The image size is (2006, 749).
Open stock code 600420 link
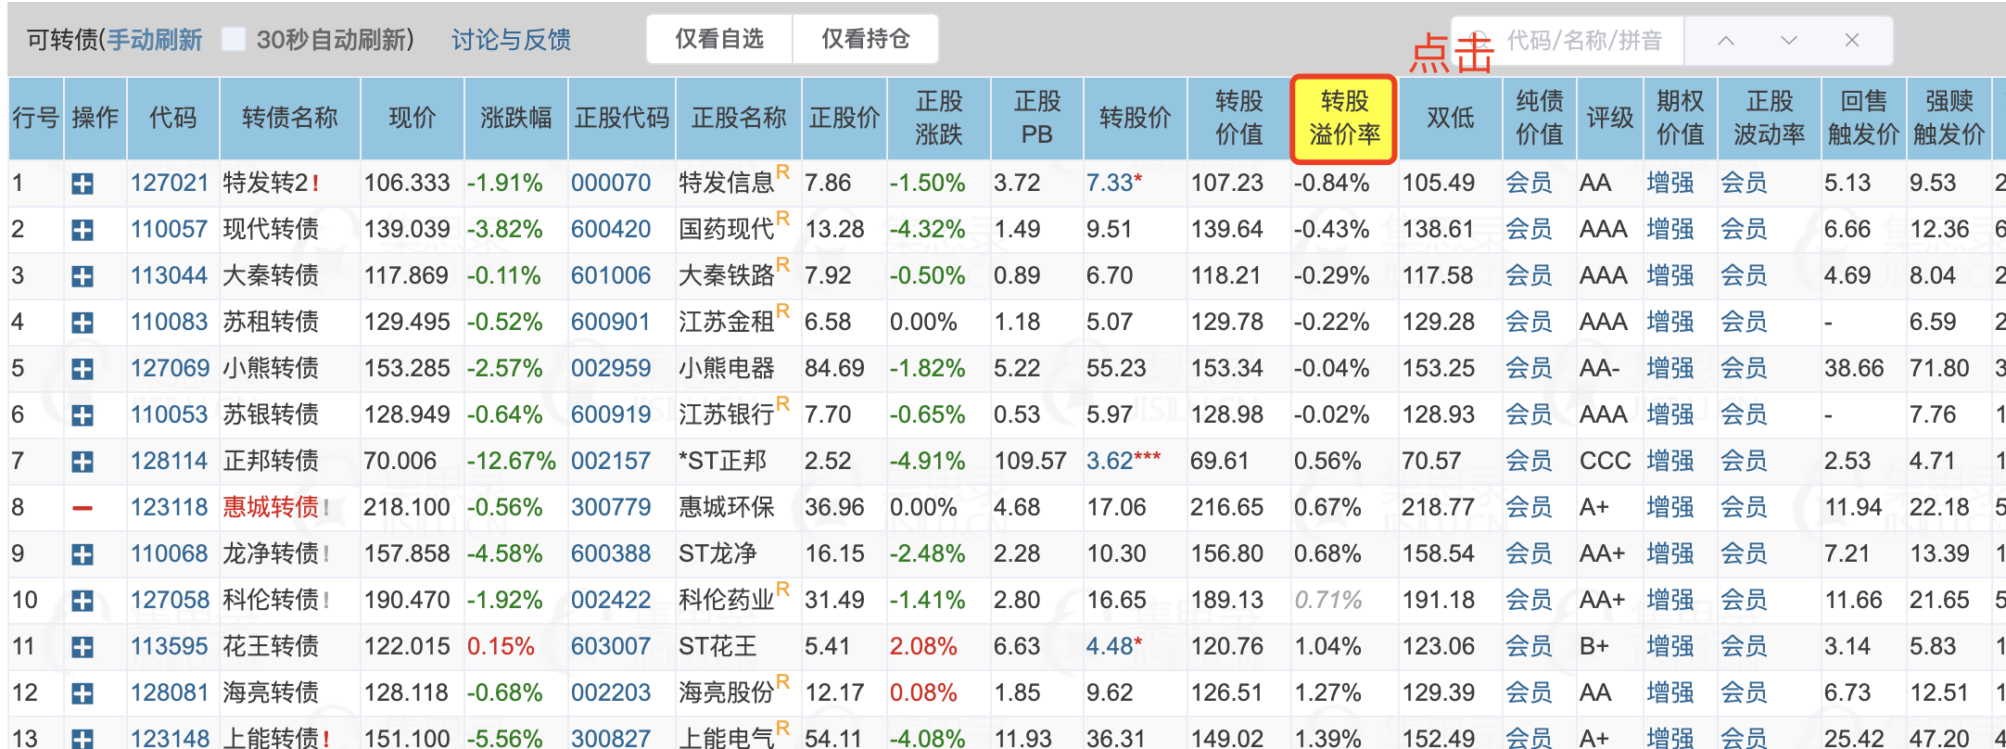point(611,229)
